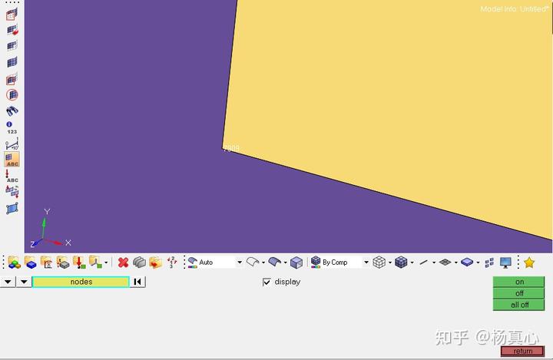Click the geometry transparency cube icon
Screen dimensions: 553x360
[296, 263]
